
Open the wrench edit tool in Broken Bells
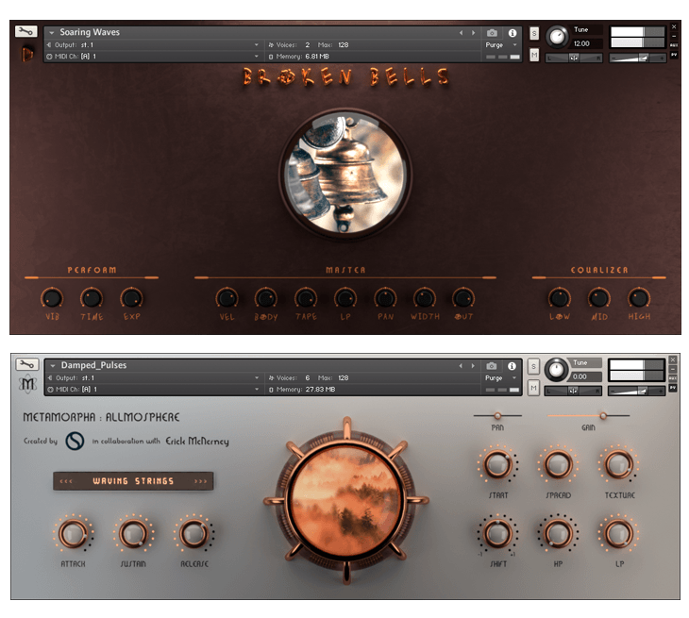[25, 31]
